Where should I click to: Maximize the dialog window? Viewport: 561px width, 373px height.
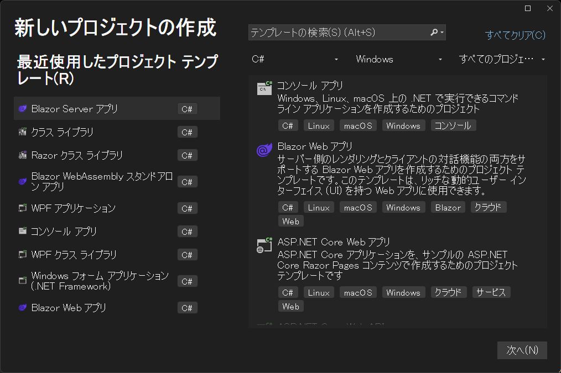coord(528,8)
